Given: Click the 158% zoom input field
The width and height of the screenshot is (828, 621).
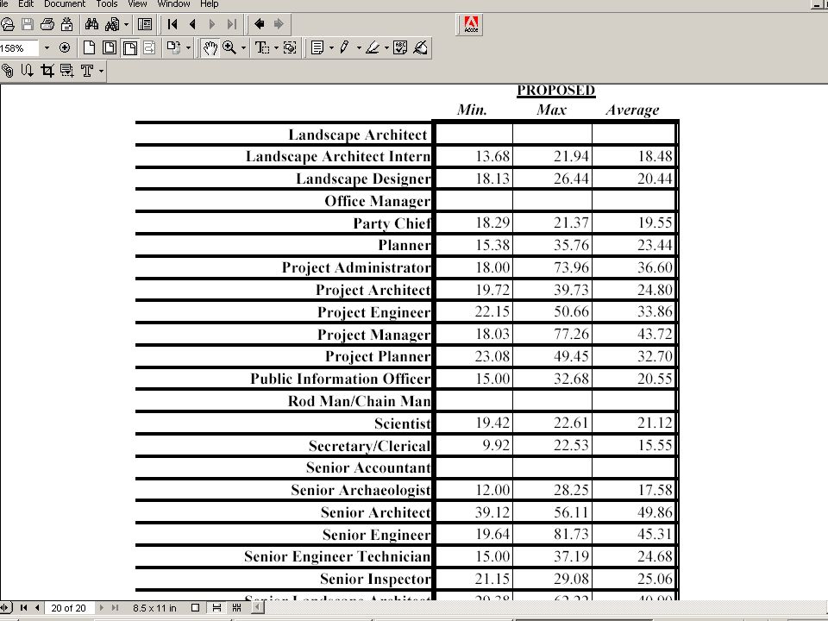Looking at the screenshot, I should point(18,48).
